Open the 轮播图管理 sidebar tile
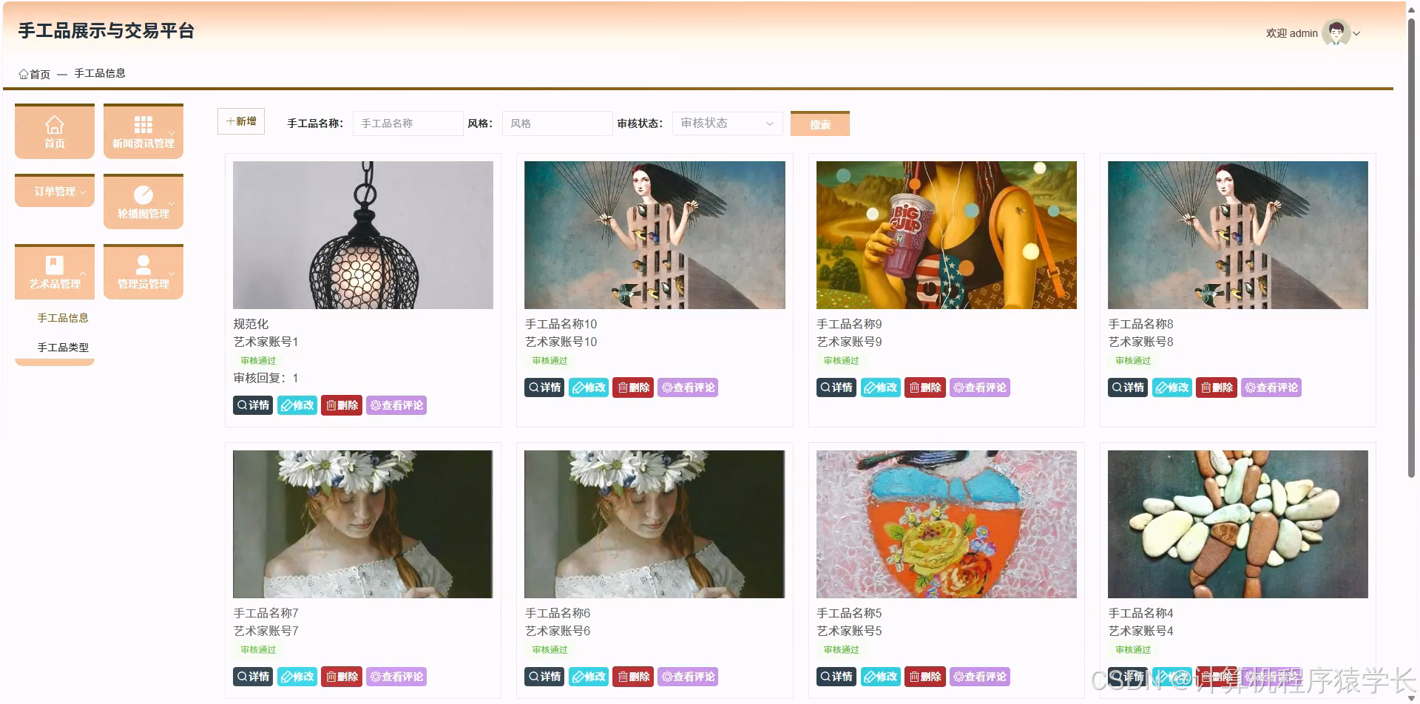Screen dimensions: 1420x704 pos(143,202)
